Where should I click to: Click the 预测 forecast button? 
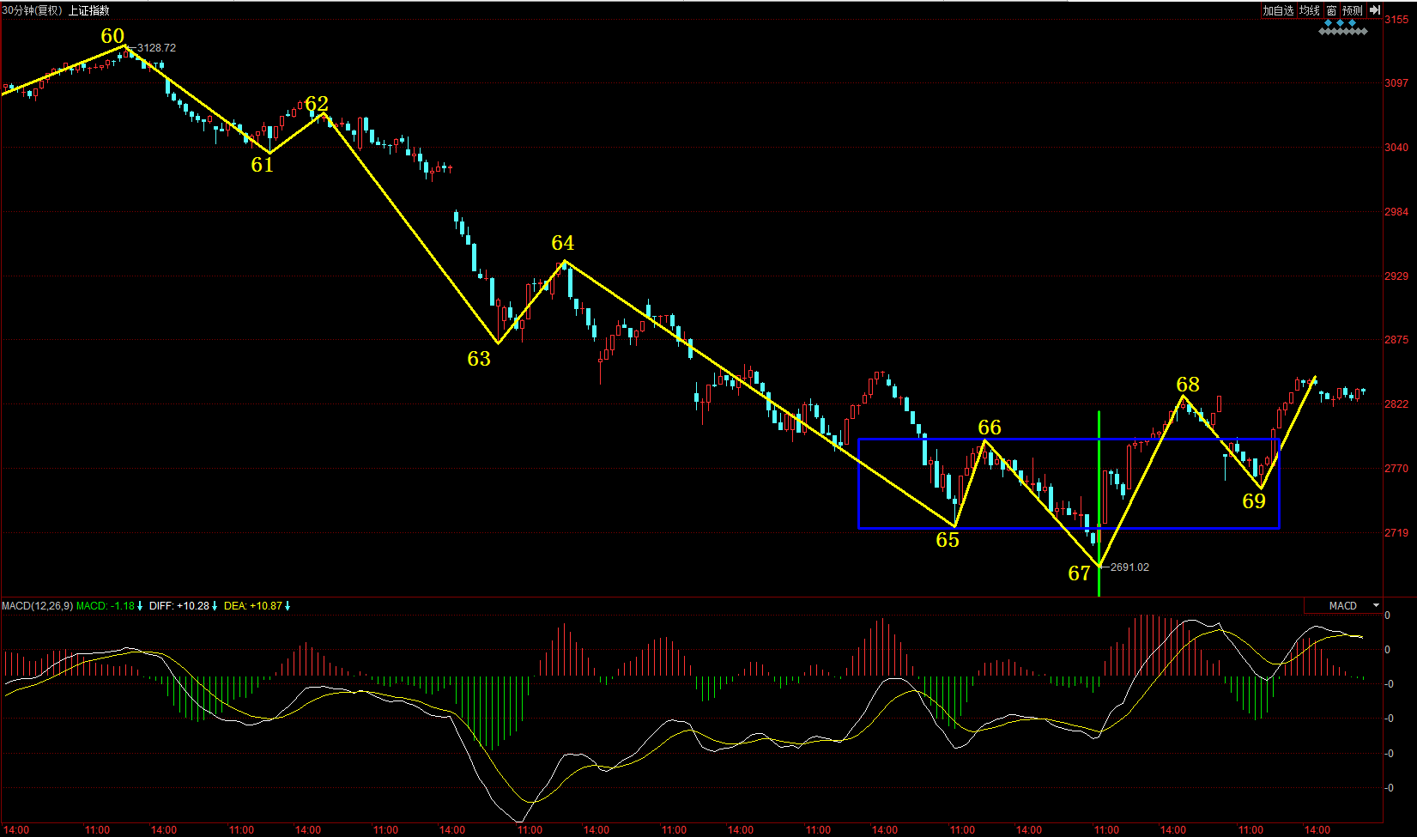(x=1353, y=10)
